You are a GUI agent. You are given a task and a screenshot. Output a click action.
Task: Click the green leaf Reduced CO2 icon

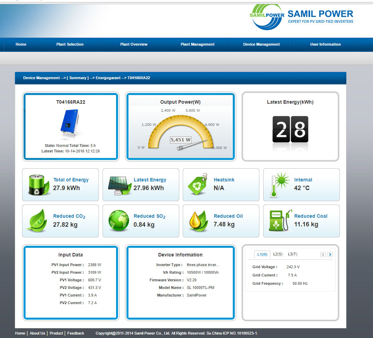(x=38, y=220)
